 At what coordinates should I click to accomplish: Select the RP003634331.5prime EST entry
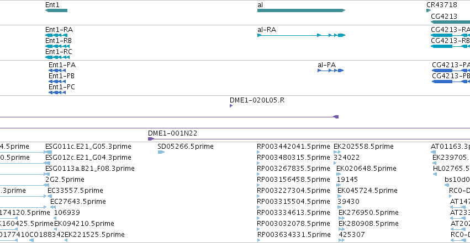click(294, 235)
